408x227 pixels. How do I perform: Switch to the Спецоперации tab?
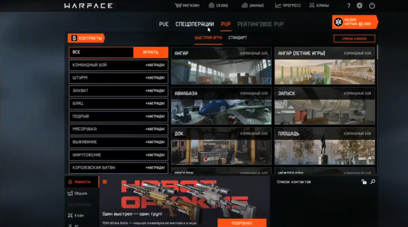[x=195, y=24]
